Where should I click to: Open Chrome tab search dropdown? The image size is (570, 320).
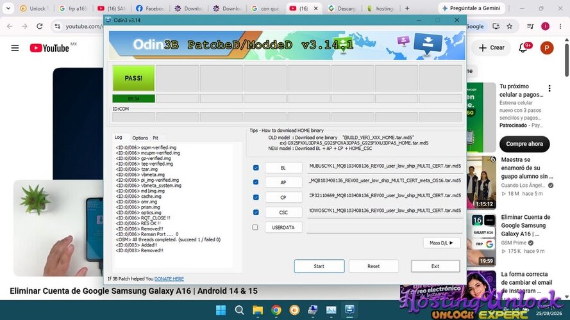pos(8,8)
